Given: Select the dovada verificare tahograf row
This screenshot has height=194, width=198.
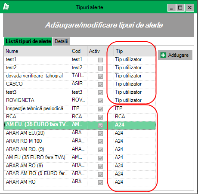Looking at the screenshot, I should click(80, 76).
